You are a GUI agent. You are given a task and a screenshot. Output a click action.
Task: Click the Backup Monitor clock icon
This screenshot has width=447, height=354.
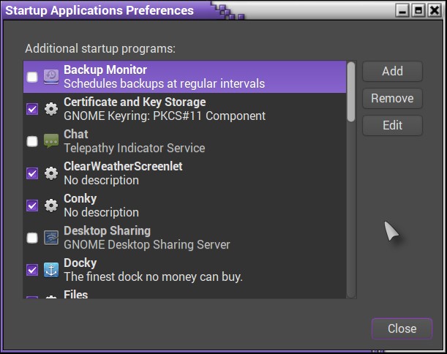coord(51,77)
